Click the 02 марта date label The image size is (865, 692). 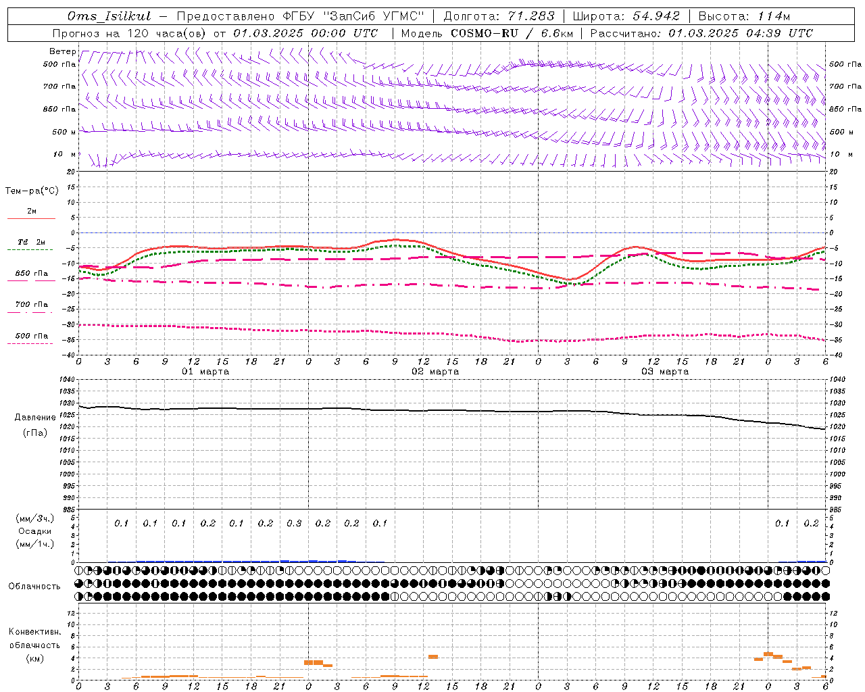(436, 372)
